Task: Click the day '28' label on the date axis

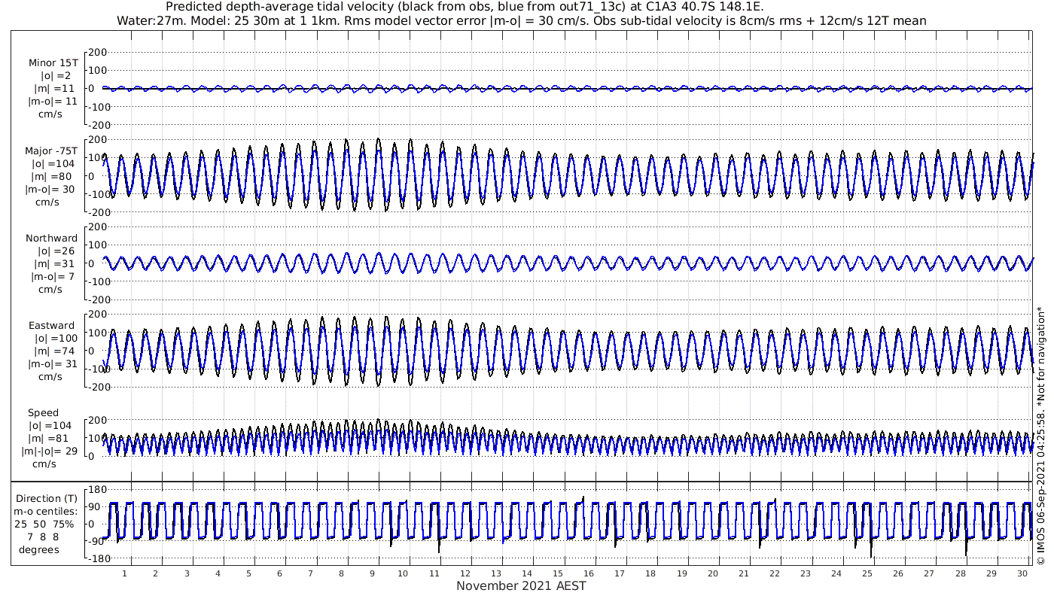Action: pos(960,574)
